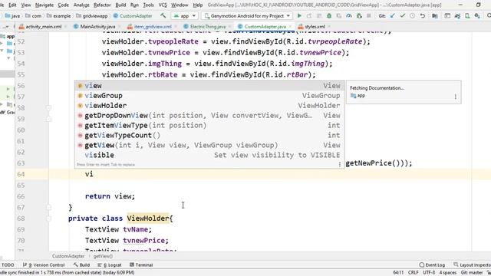The width and height of the screenshot is (491, 276).
Task: Open Project Structure folder icon in toolbar
Action: pyautogui.click(x=435, y=15)
